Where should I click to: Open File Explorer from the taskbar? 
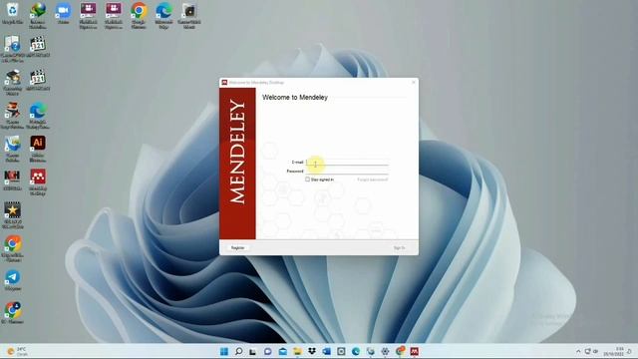click(297, 351)
